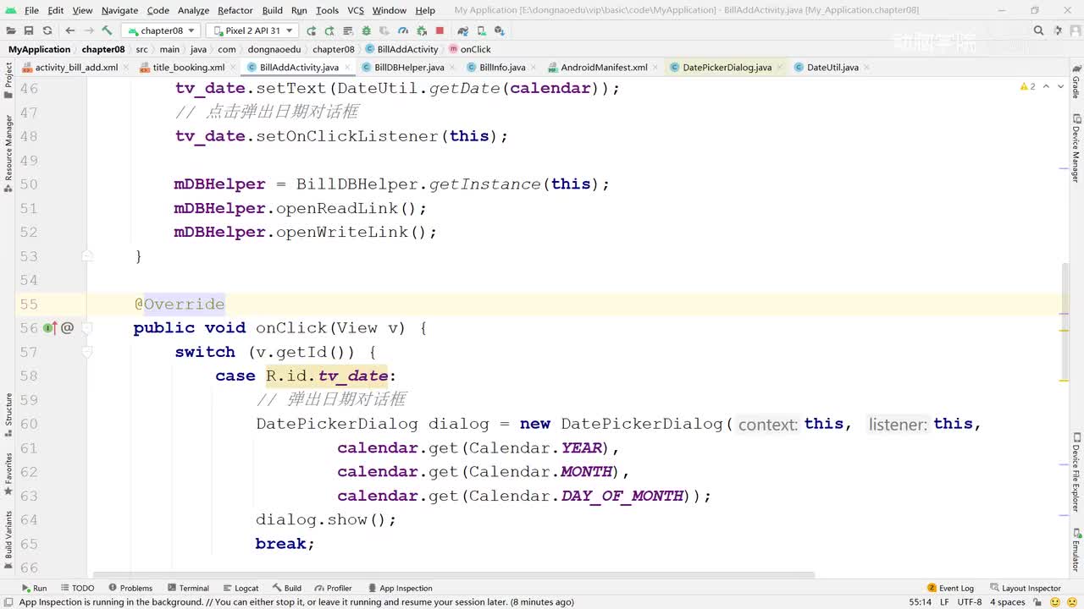Open the Event Log panel
The image size is (1084, 609).
pyautogui.click(x=951, y=588)
